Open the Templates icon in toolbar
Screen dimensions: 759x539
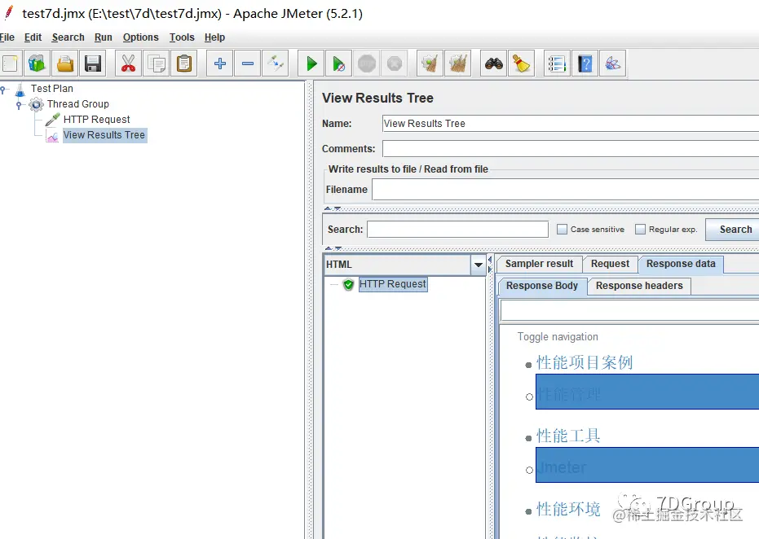pos(37,64)
